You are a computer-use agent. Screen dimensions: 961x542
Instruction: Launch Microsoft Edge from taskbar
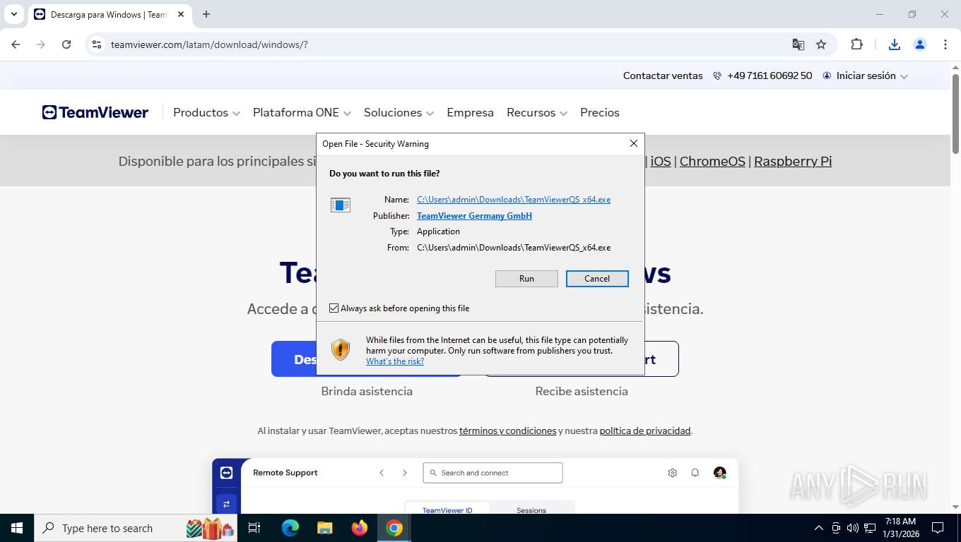[x=290, y=528]
